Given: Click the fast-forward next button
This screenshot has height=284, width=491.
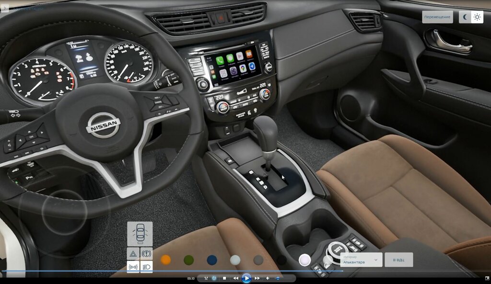Looking at the screenshot, I should [257, 278].
